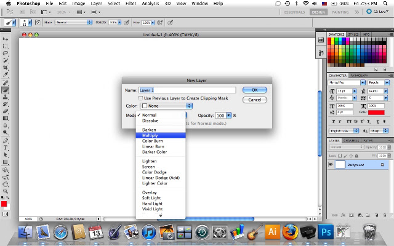394x246 pixels.
Task: Open the Opacity dropdown in New Layer dialog
Action: (228, 116)
